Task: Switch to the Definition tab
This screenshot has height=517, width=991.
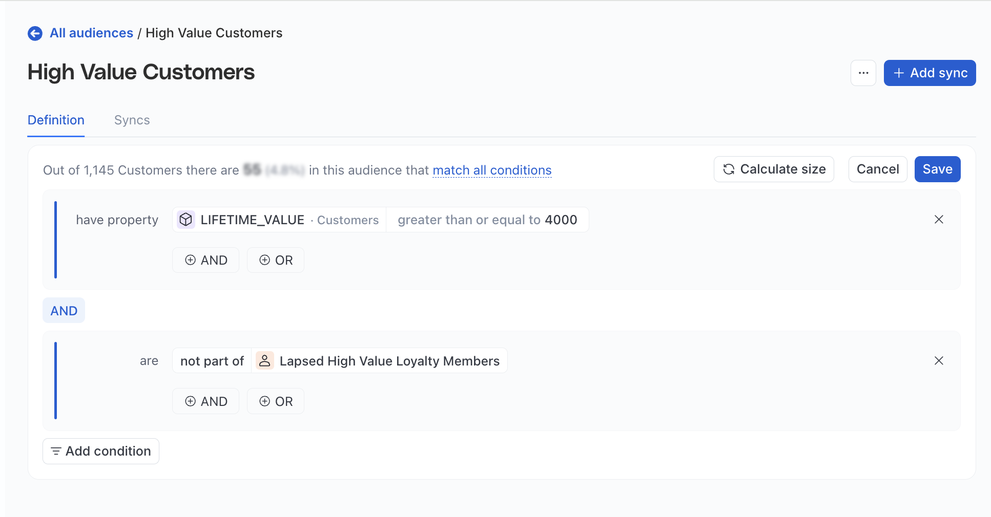Action: pyautogui.click(x=55, y=120)
